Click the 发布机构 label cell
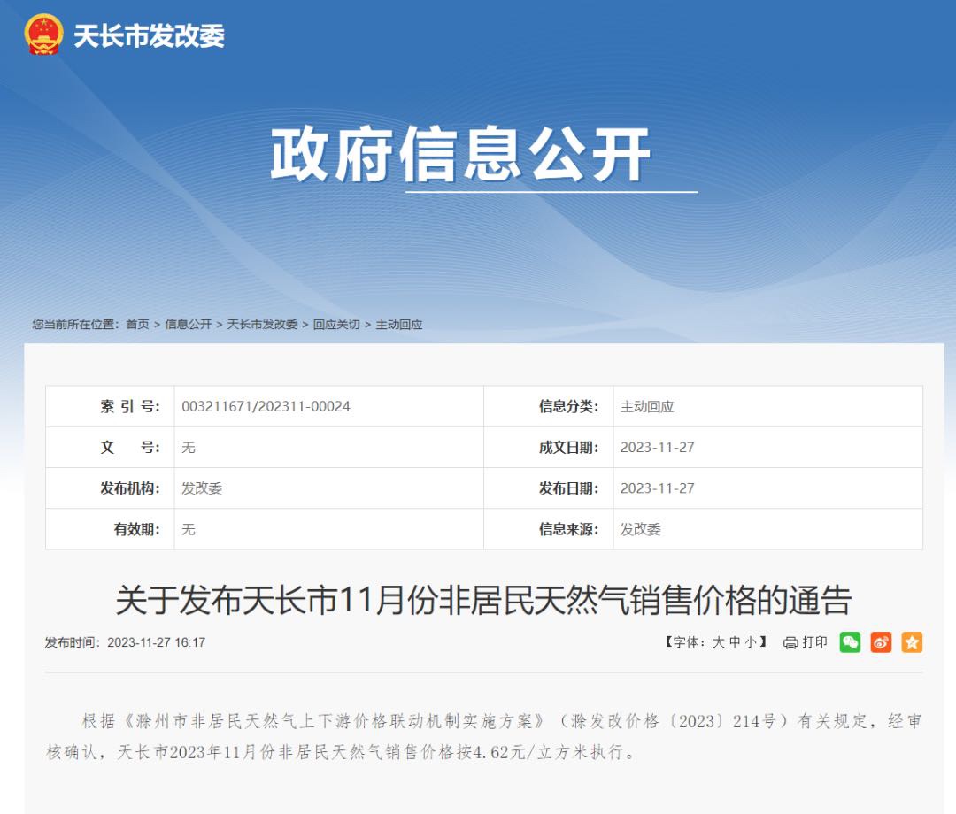Screen dimensions: 956x814 [111, 488]
